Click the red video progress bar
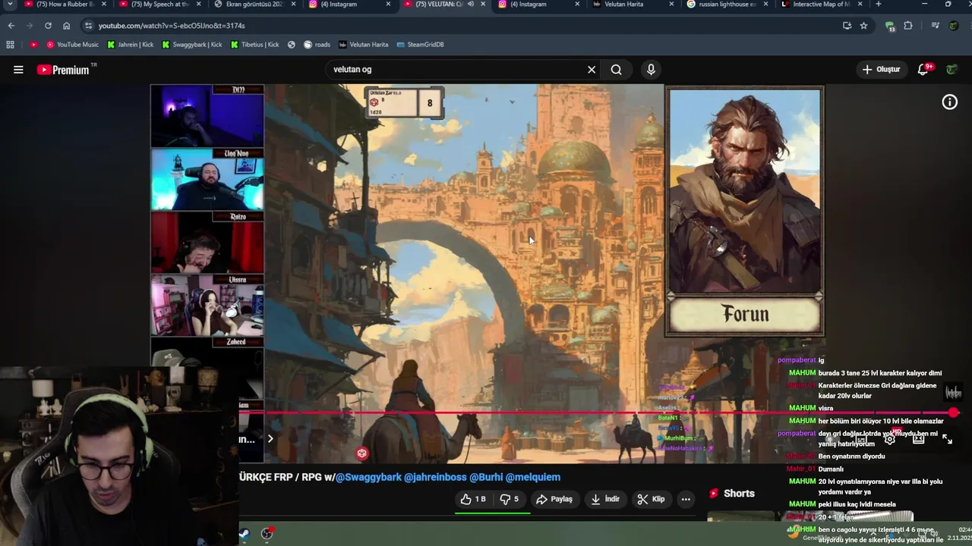 click(x=596, y=413)
